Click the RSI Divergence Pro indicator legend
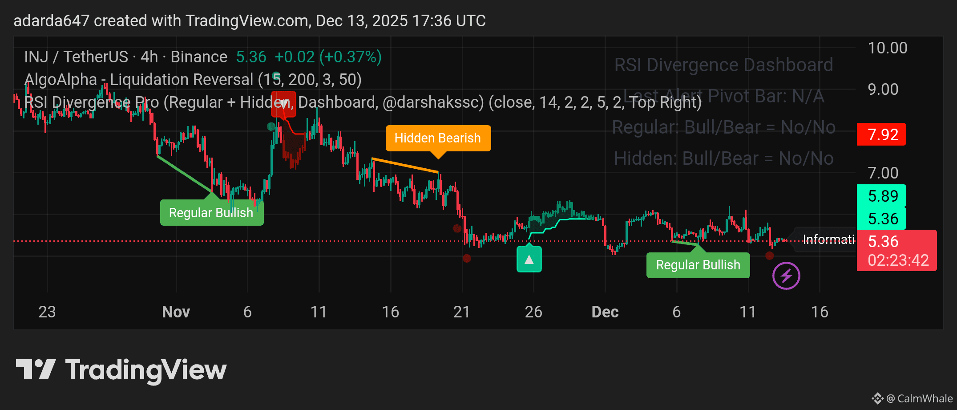 (x=363, y=102)
